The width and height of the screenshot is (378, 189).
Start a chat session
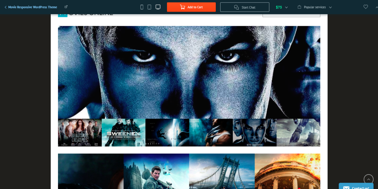coord(245,7)
